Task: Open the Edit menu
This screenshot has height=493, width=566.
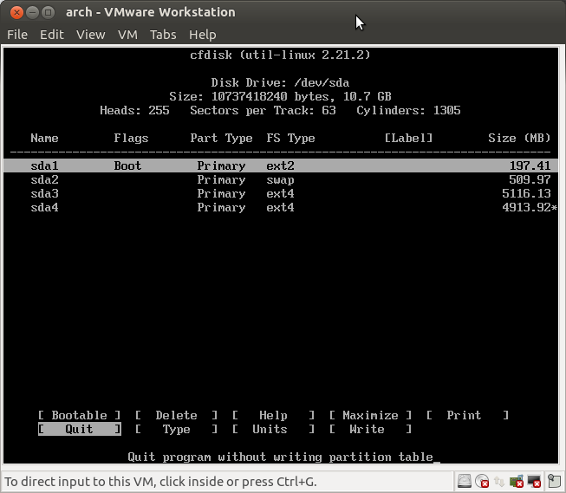Action: pyautogui.click(x=52, y=35)
